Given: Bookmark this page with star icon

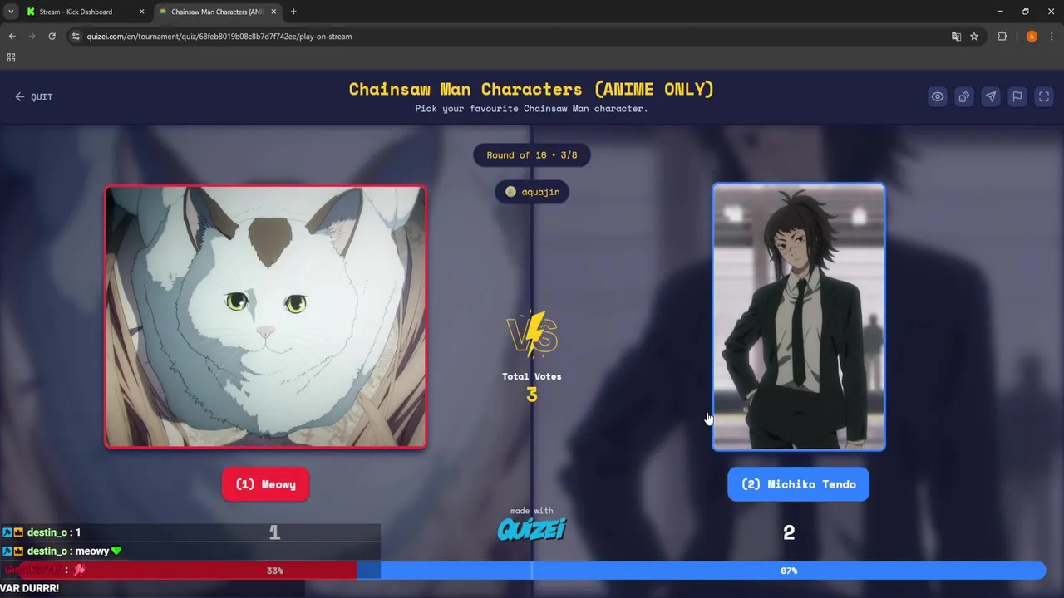Looking at the screenshot, I should 974,37.
